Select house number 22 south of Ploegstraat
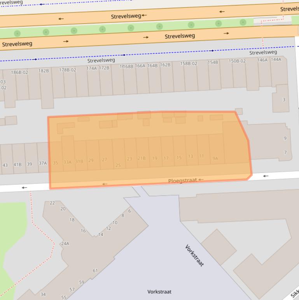 (52, 203)
